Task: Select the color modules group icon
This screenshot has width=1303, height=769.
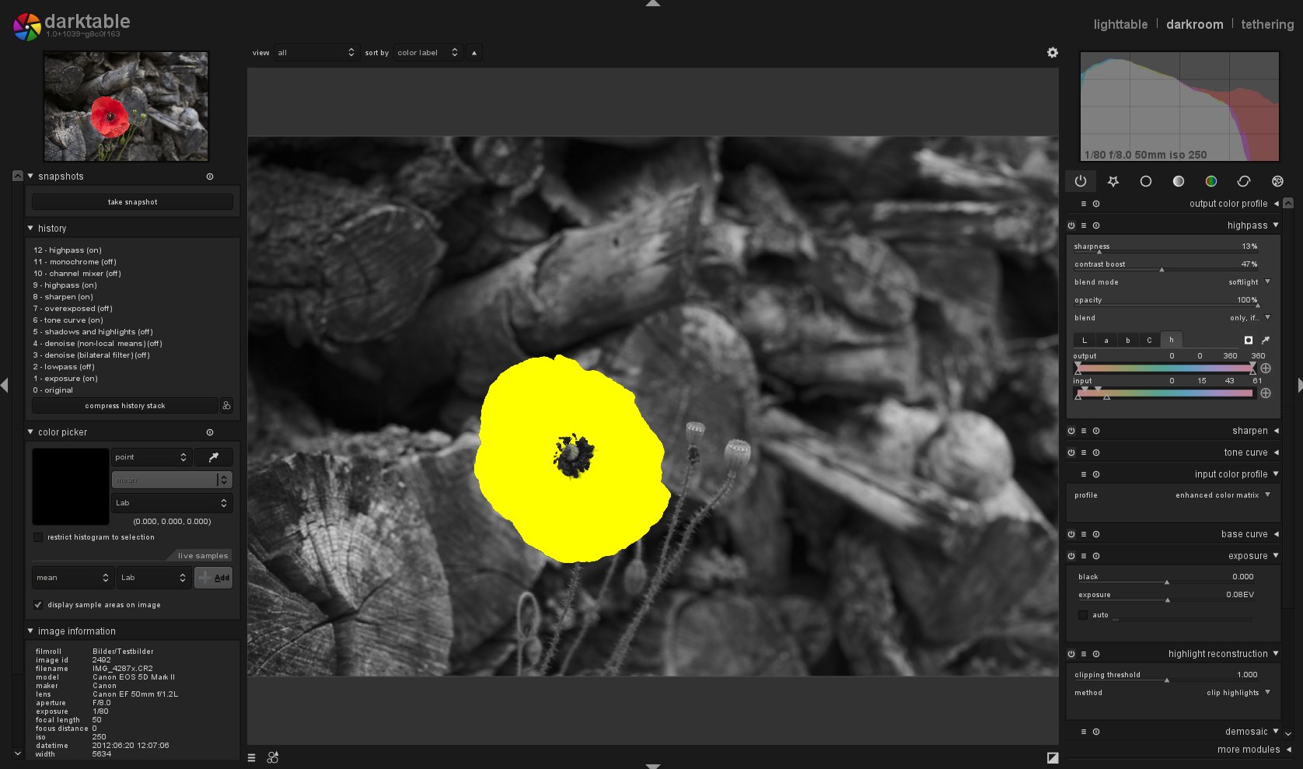Action: [x=1211, y=181]
